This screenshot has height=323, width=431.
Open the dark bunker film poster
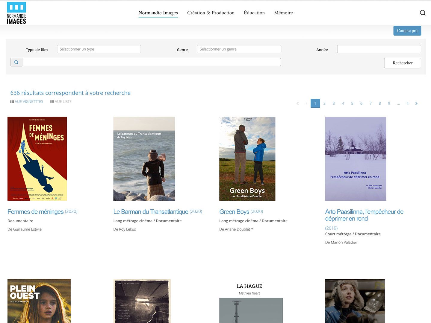[142, 301]
